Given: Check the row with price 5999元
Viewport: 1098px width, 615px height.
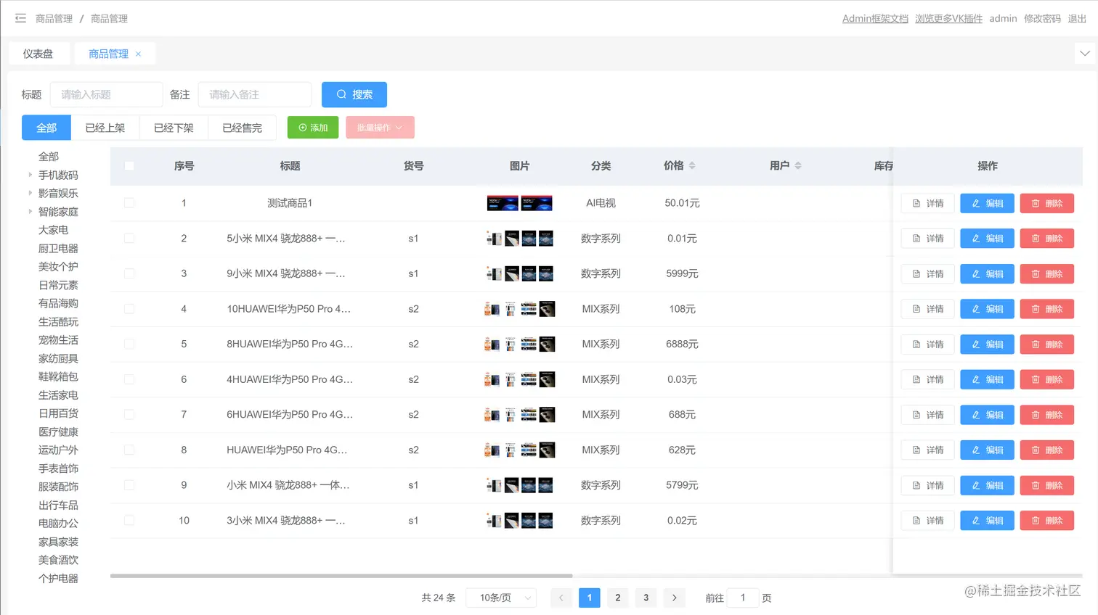Looking at the screenshot, I should click(129, 273).
